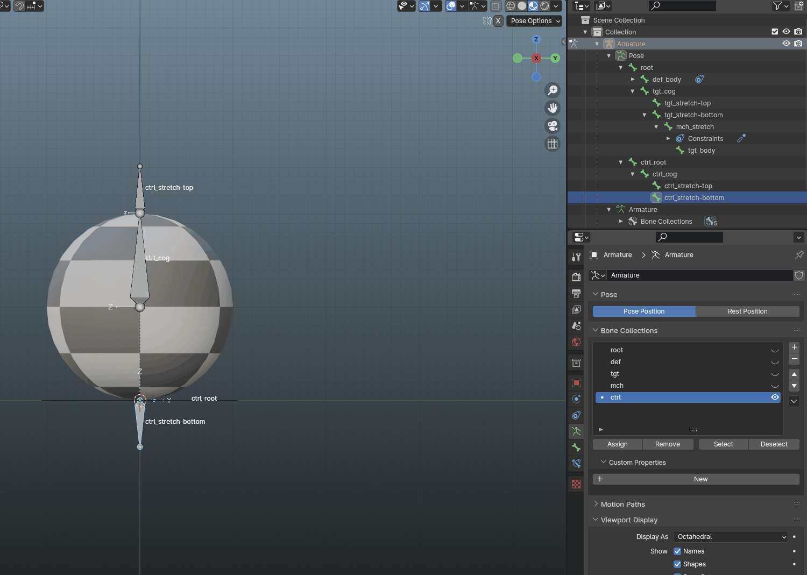The image size is (807, 575).
Task: Open the Display As Octahedral dropdown
Action: 731,537
